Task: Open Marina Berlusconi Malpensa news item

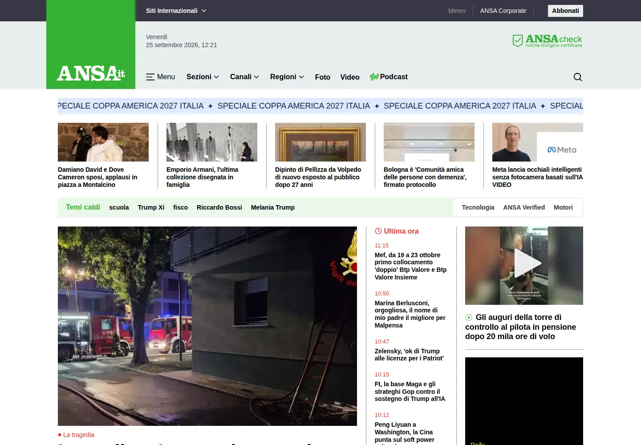Action: (411, 314)
